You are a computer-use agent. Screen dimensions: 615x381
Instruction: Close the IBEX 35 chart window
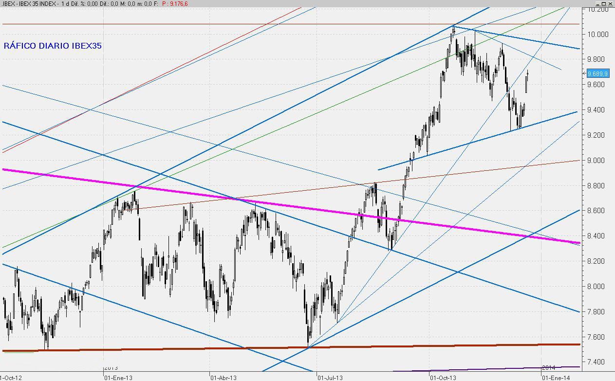[x=609, y=3]
